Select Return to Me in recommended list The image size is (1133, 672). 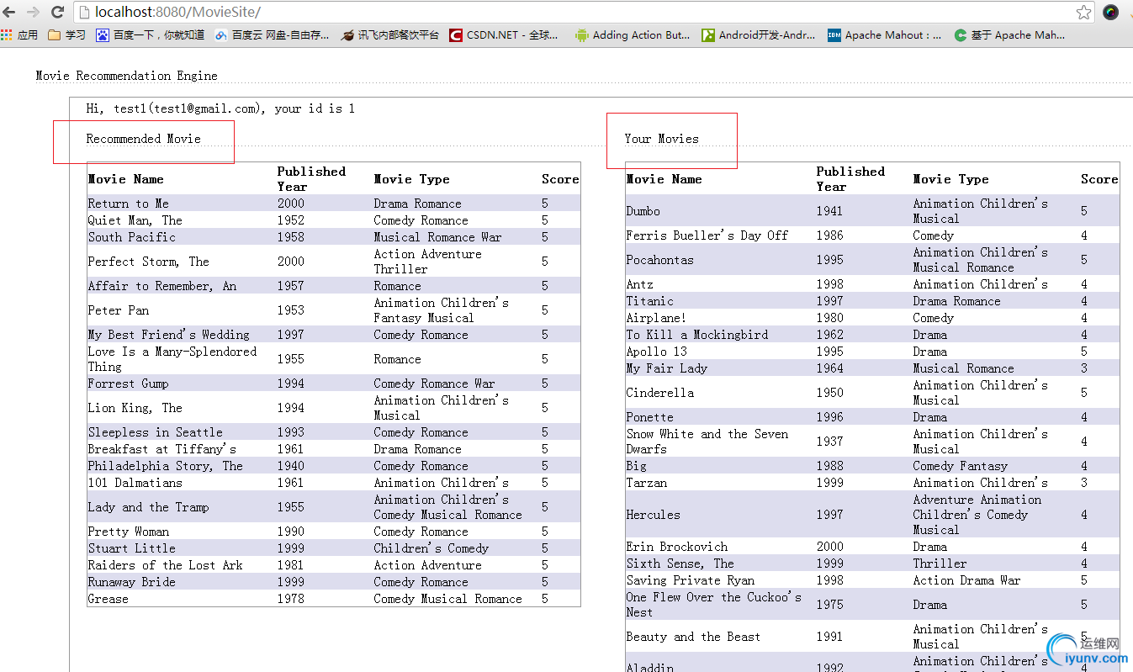(x=128, y=204)
